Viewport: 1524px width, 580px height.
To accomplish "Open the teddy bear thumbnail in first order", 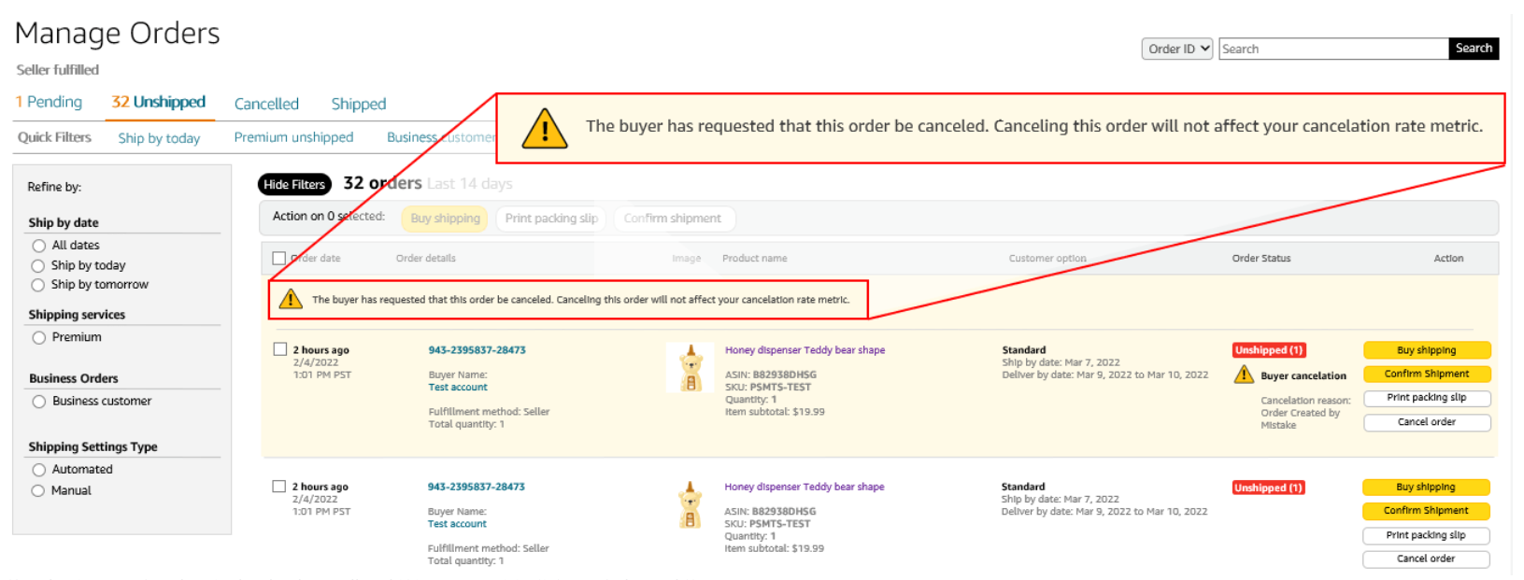I will click(691, 368).
